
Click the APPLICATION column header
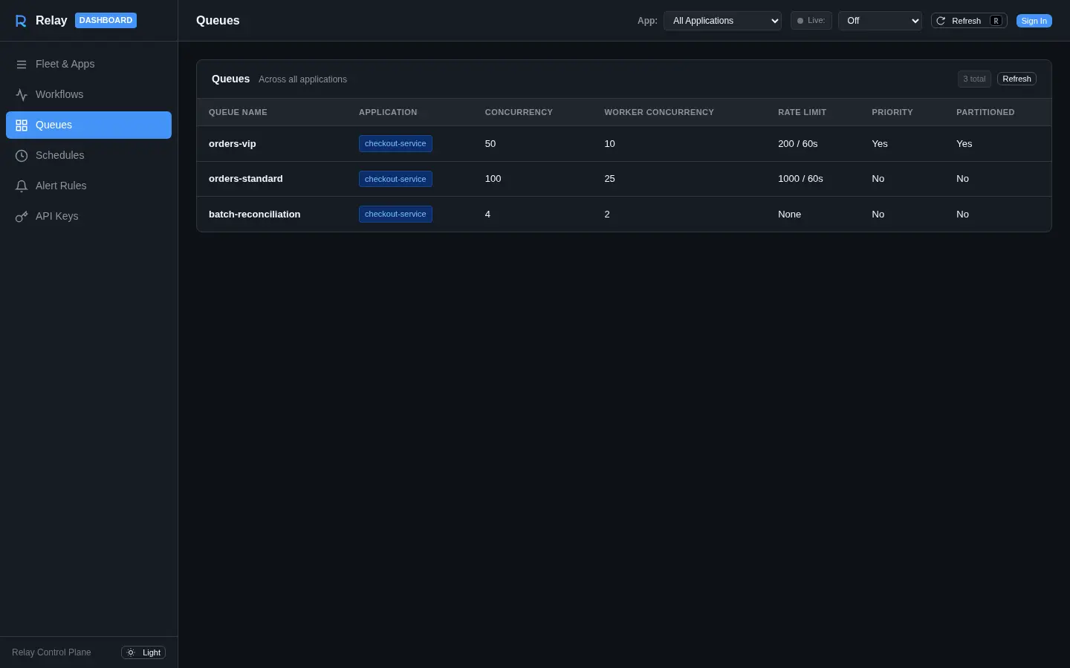point(388,112)
